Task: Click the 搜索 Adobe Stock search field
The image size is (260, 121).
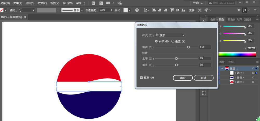Action: (x=221, y=3)
